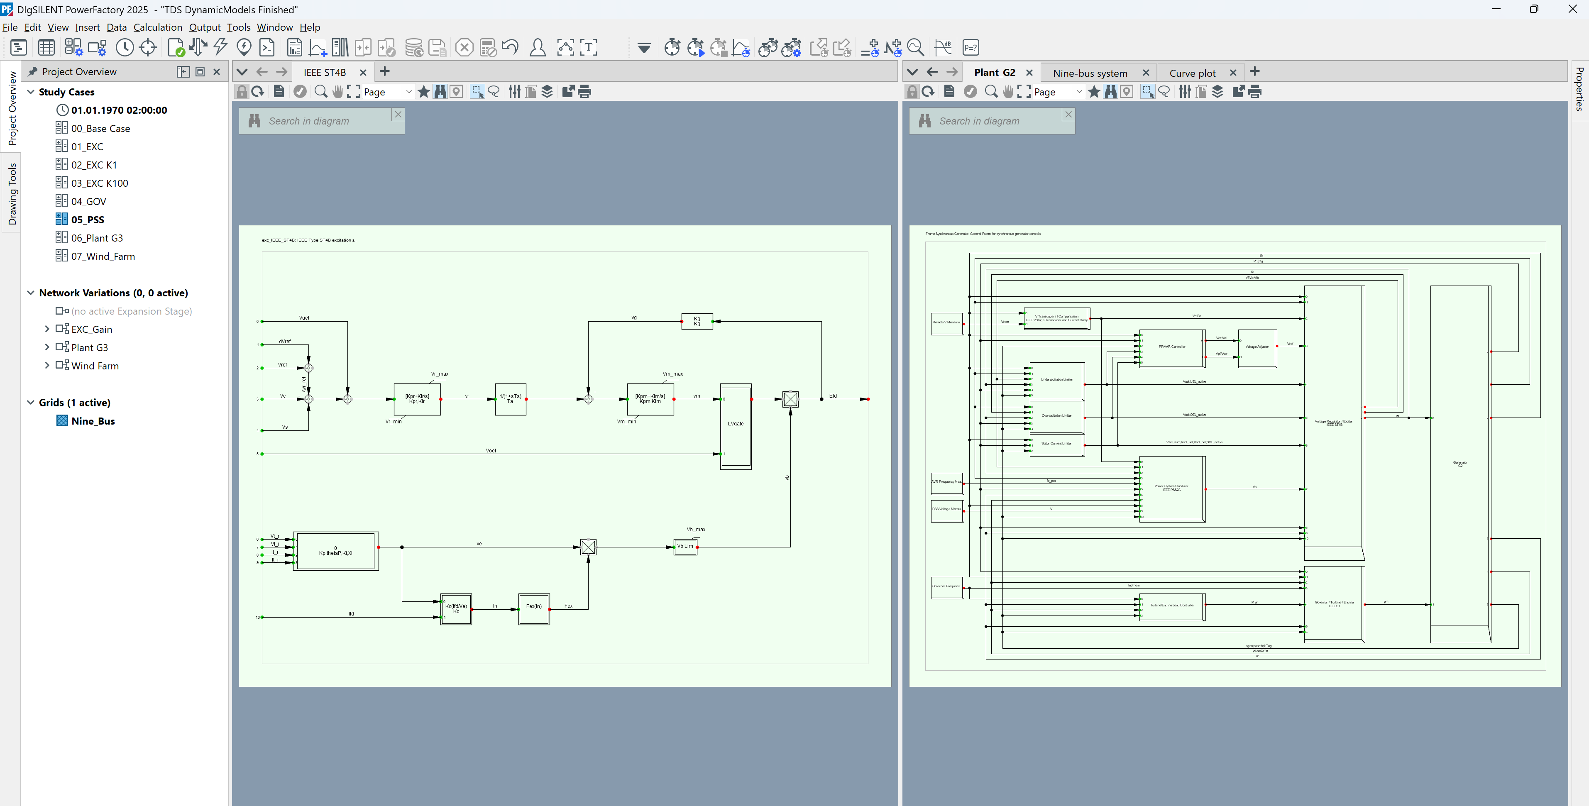The height and width of the screenshot is (806, 1589).
Task: Toggle the diagram freeze padlock
Action: tap(242, 91)
